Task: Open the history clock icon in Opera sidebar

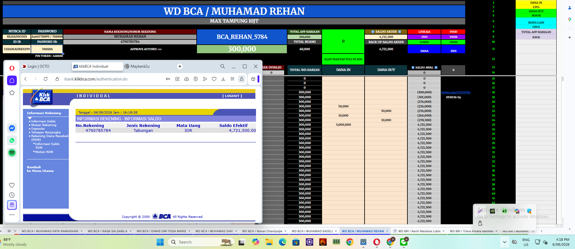Action: pos(12,195)
